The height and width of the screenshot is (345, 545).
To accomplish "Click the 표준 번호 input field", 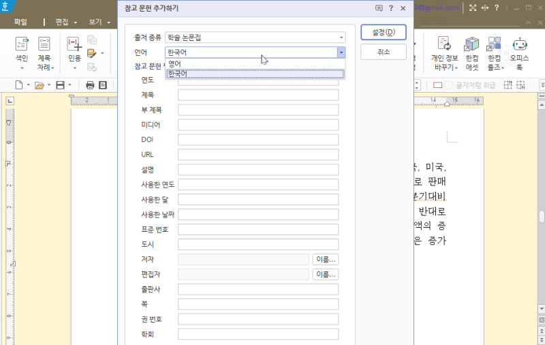I will 258,230.
